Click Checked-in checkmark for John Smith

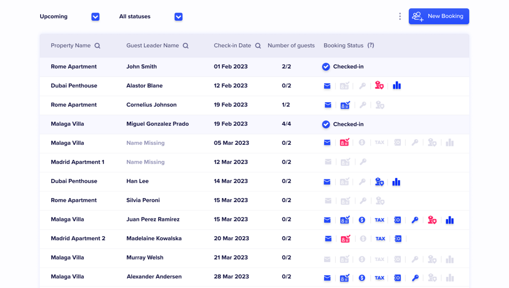[x=326, y=67]
